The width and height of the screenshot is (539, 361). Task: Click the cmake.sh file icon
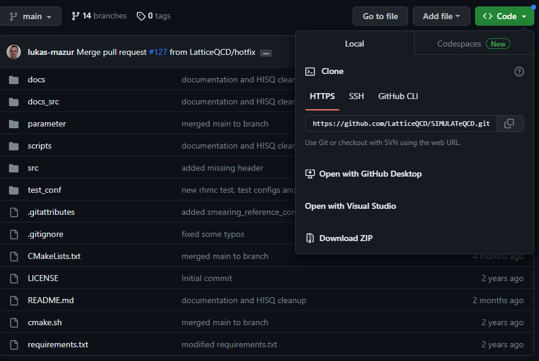14,323
